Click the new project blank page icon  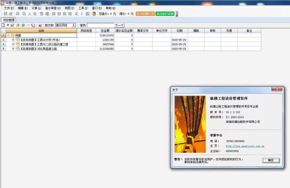point(3,25)
